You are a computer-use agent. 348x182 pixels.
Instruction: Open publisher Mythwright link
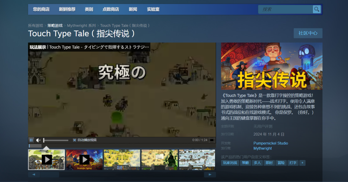(x=263, y=148)
